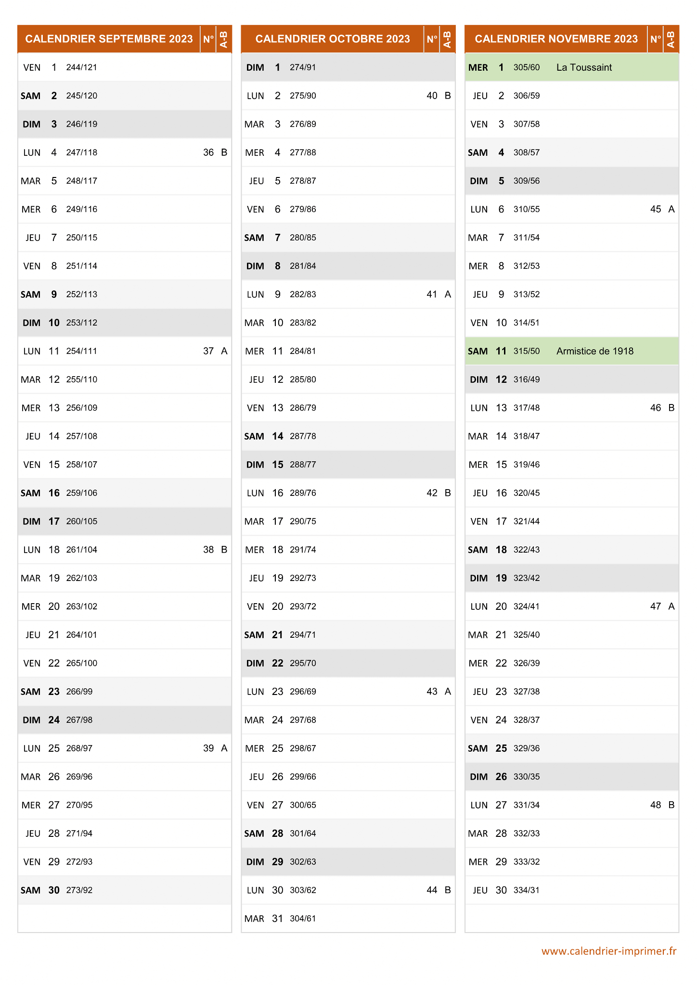
Task: Click week number 40 in October
Action: coord(432,96)
